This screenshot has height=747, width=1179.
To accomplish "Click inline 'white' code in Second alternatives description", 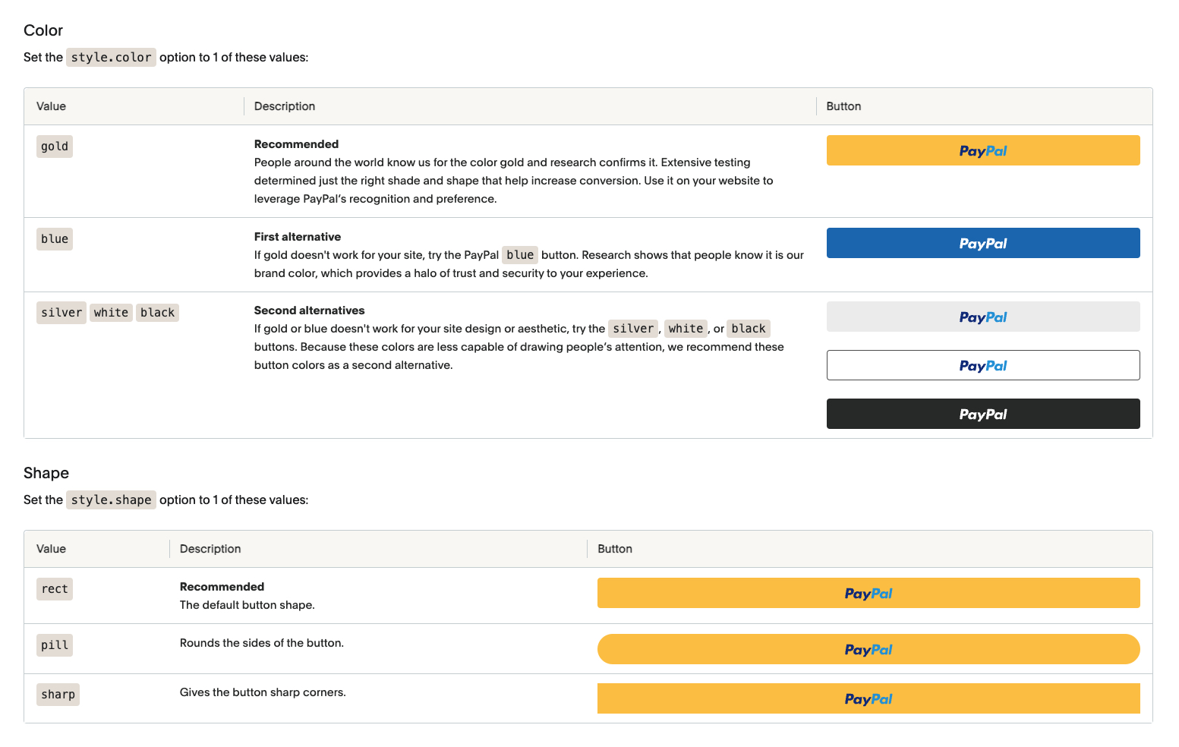I will coord(686,329).
